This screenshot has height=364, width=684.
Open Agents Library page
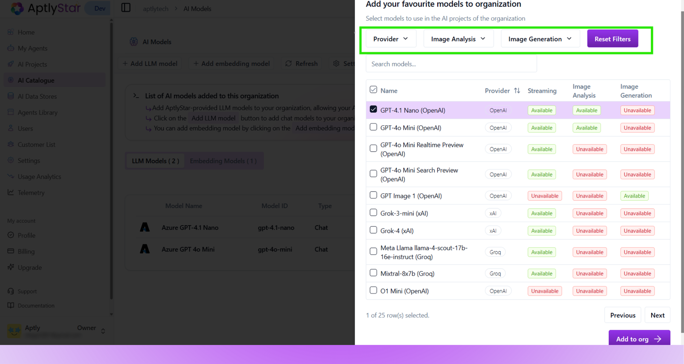tap(38, 112)
